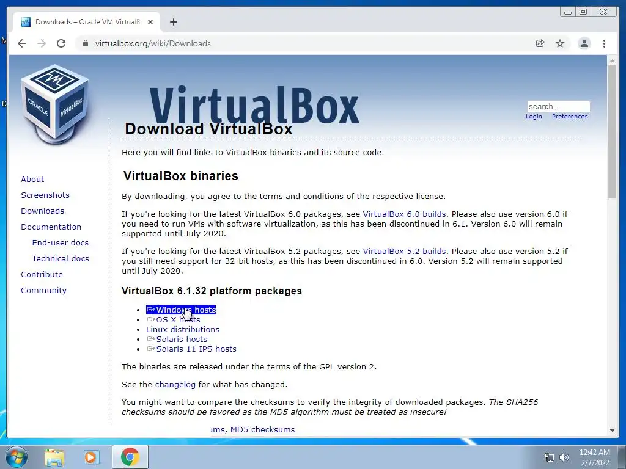Open a new tab with plus button
Image resolution: width=626 pixels, height=469 pixels.
pos(173,22)
